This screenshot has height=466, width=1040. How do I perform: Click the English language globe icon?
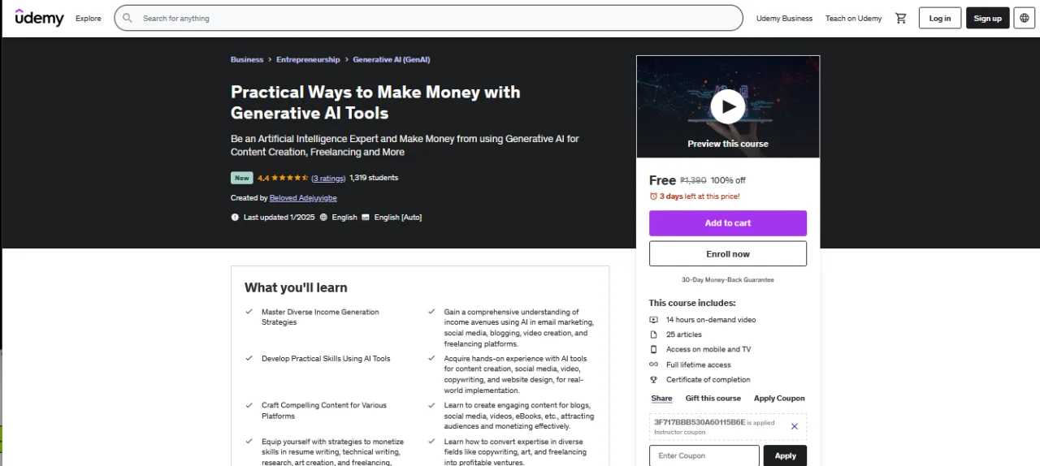[323, 217]
